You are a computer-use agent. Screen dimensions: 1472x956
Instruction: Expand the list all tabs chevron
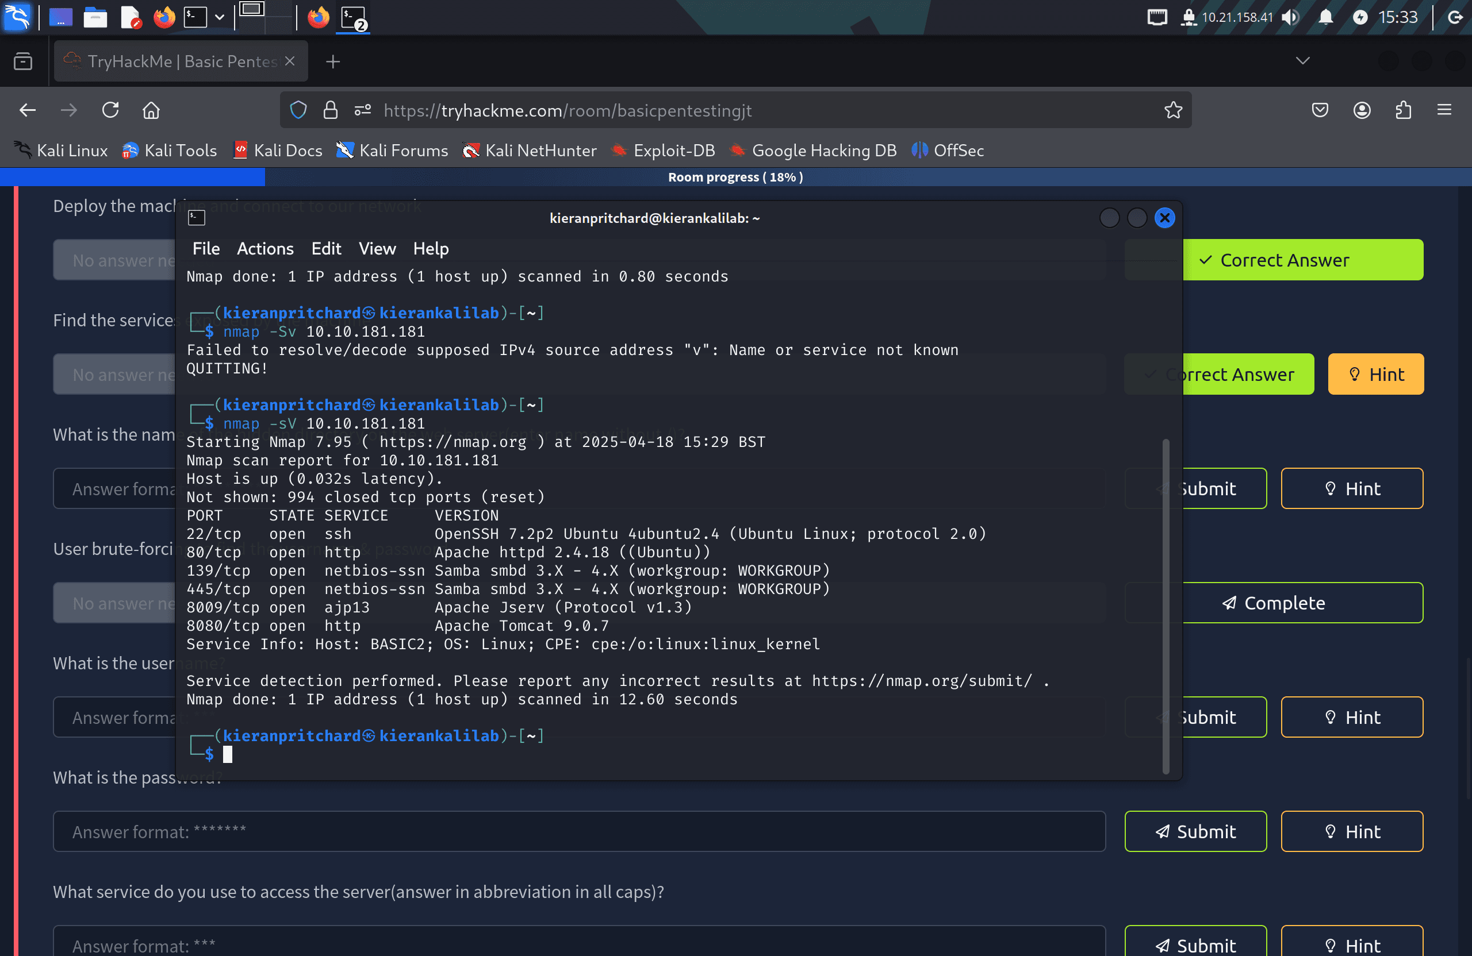tap(1302, 61)
